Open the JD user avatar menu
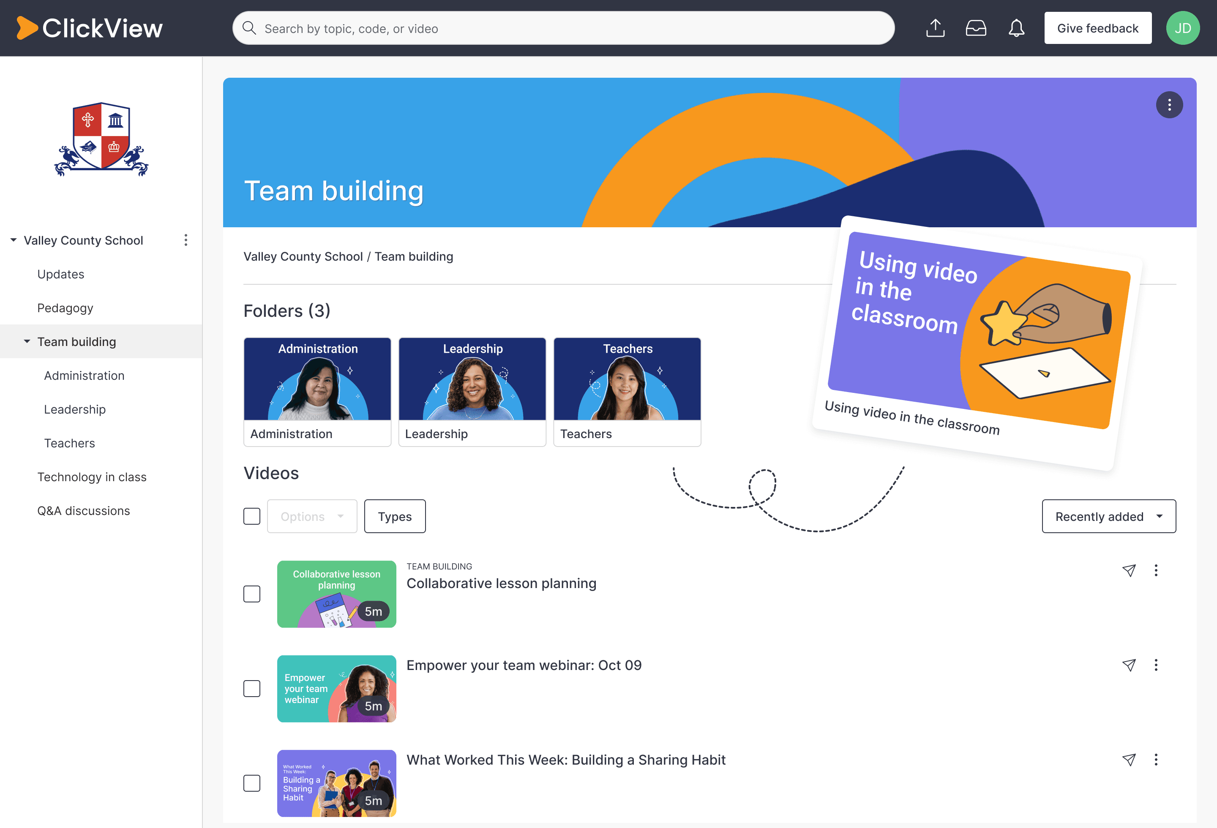Image resolution: width=1217 pixels, height=828 pixels. pos(1183,28)
